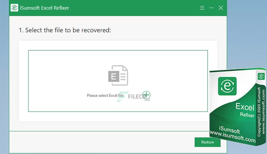
Task: Click 'Please select Excel file' text
Action: point(105,95)
